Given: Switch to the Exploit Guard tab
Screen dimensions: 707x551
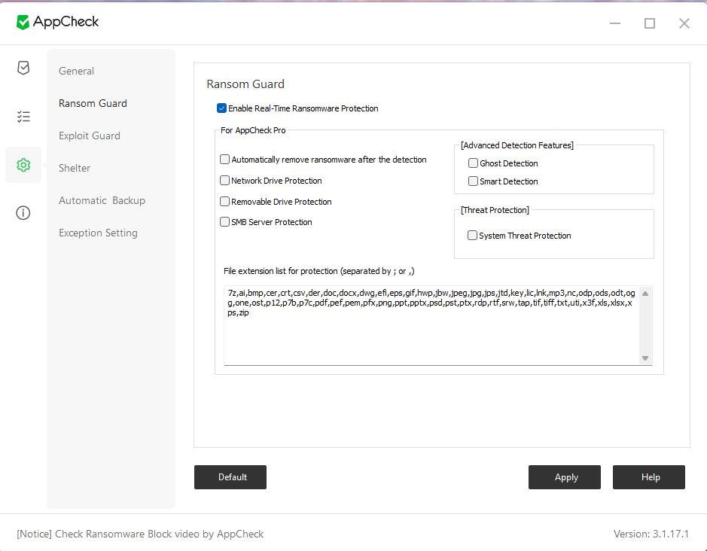Looking at the screenshot, I should tap(90, 135).
